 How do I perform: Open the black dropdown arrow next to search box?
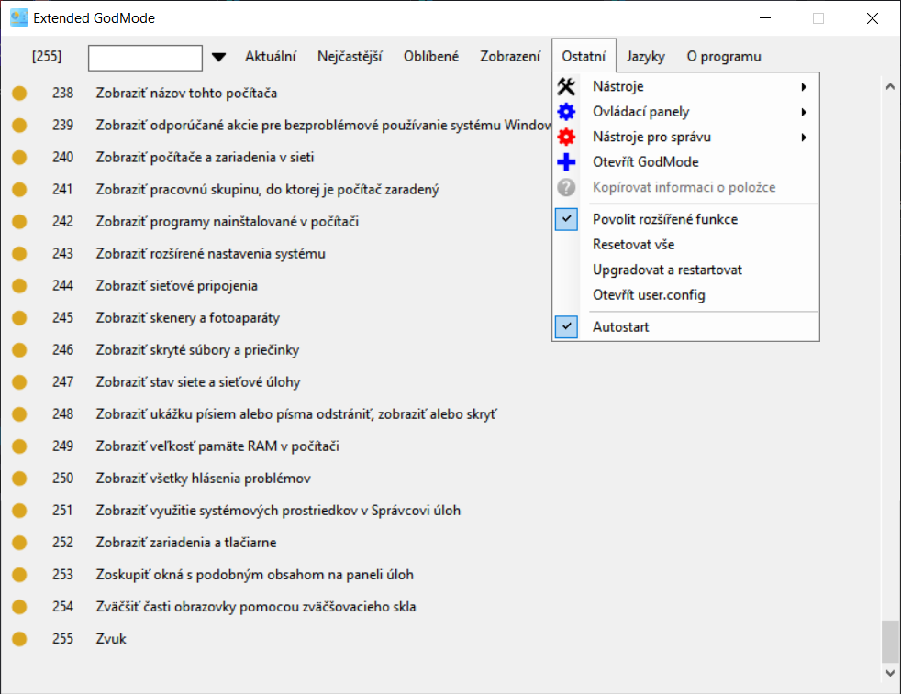(x=218, y=57)
